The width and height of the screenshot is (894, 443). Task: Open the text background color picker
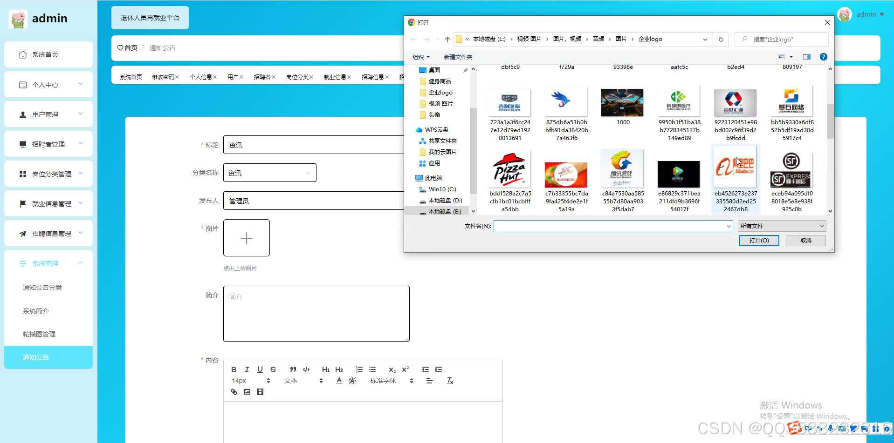(x=352, y=381)
